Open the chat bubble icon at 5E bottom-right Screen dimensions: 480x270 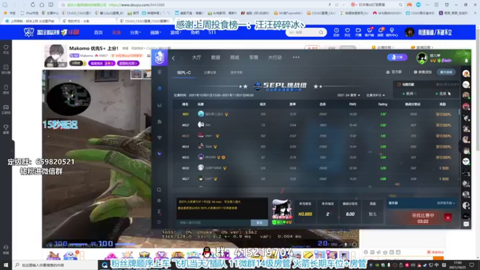[x=466, y=224]
